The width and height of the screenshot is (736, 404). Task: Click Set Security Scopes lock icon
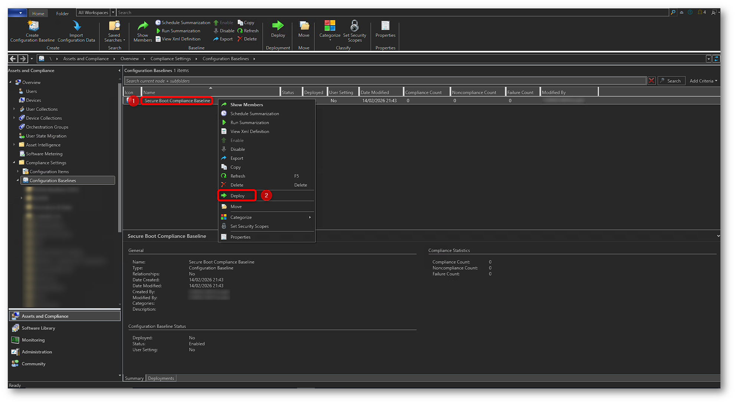[354, 26]
